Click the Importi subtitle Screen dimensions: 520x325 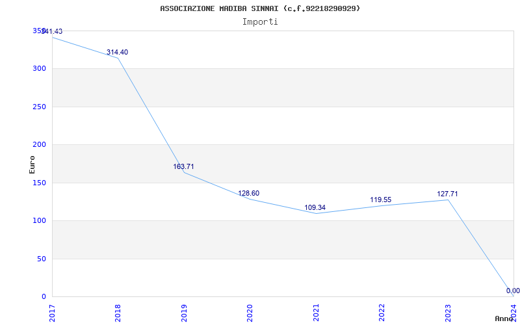tap(260, 21)
